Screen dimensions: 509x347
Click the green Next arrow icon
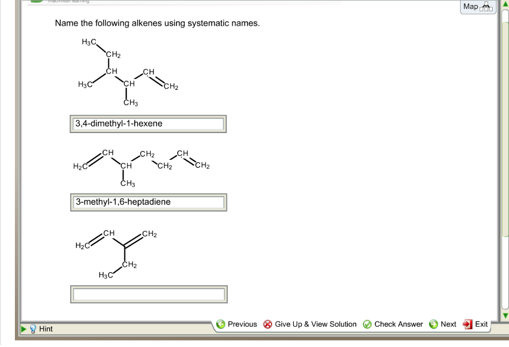tap(432, 324)
